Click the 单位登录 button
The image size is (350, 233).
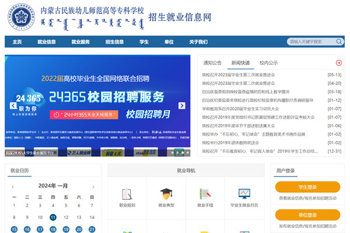[x=307, y=216]
